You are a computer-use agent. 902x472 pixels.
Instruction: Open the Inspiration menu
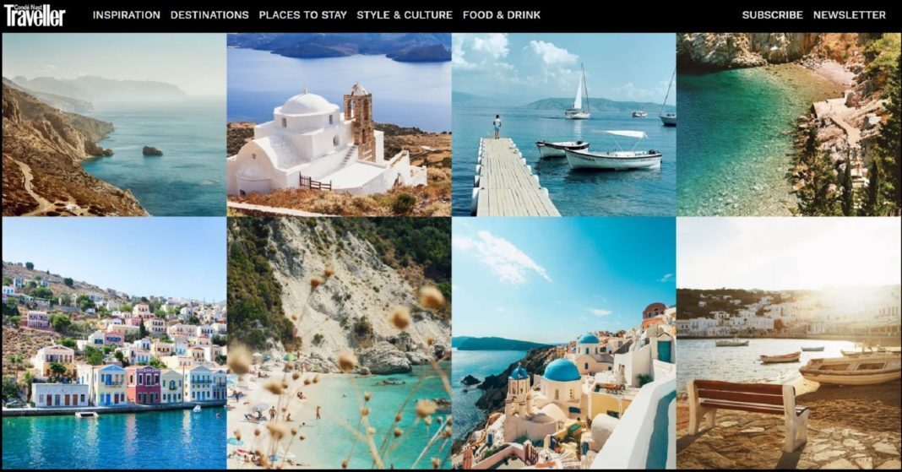click(x=127, y=15)
